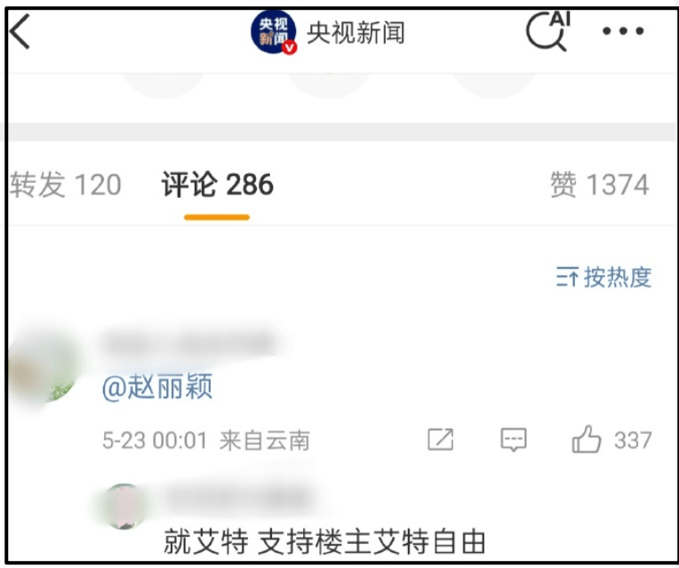
Task: Open the AI search icon
Action: coord(547,31)
